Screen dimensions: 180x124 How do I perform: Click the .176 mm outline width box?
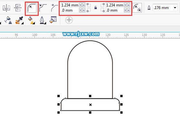pos(165,8)
